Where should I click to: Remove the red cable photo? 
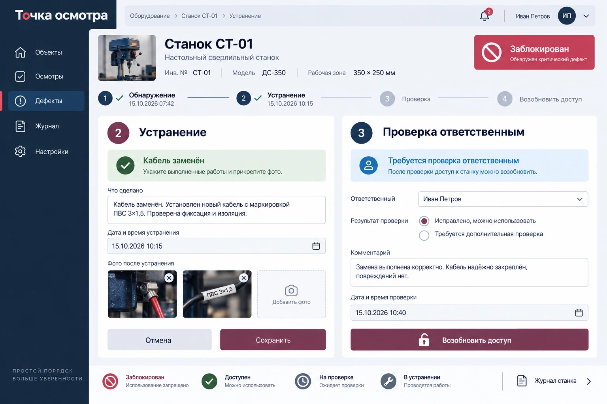point(169,278)
